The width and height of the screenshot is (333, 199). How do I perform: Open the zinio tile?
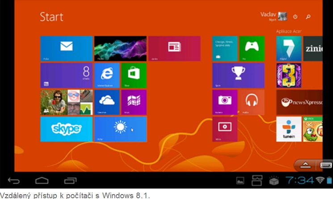click(x=313, y=49)
